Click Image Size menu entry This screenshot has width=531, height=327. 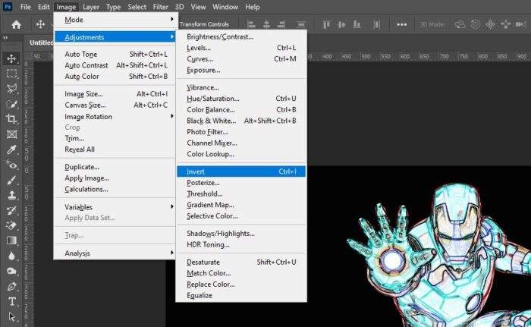pos(115,94)
